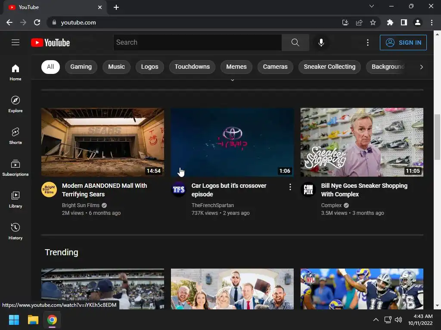Select the Logos category chip
This screenshot has width=441, height=330.
149,67
